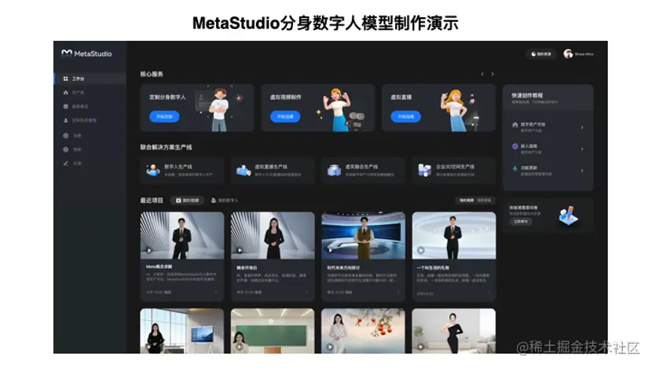Click the house icon beside 数字资产市场
652x368 pixels.
click(x=515, y=124)
